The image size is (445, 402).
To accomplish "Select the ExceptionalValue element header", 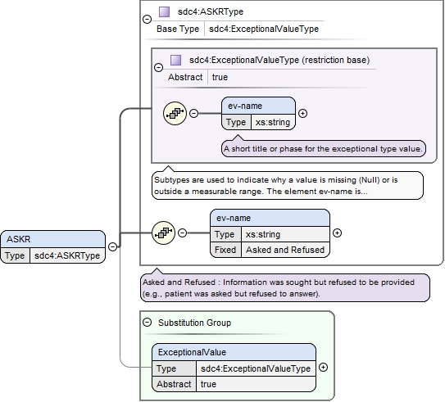I will coord(234,352).
